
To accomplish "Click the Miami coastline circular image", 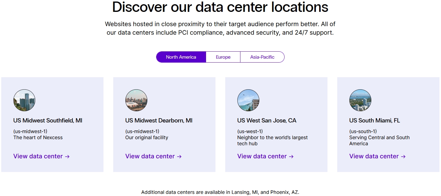I will coord(360,100).
